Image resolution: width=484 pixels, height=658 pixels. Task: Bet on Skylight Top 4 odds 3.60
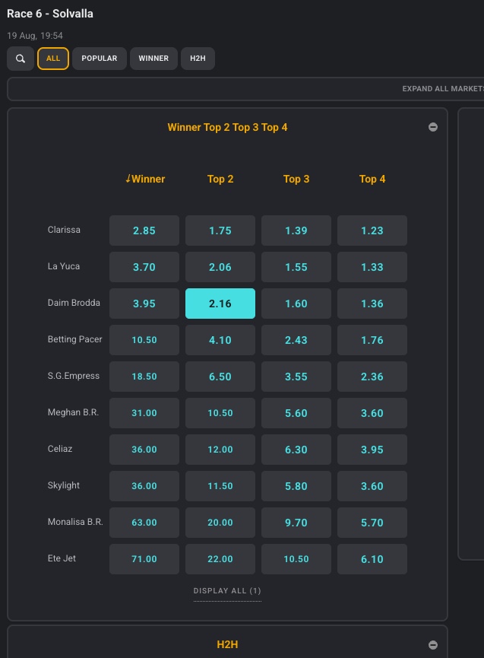click(x=372, y=486)
